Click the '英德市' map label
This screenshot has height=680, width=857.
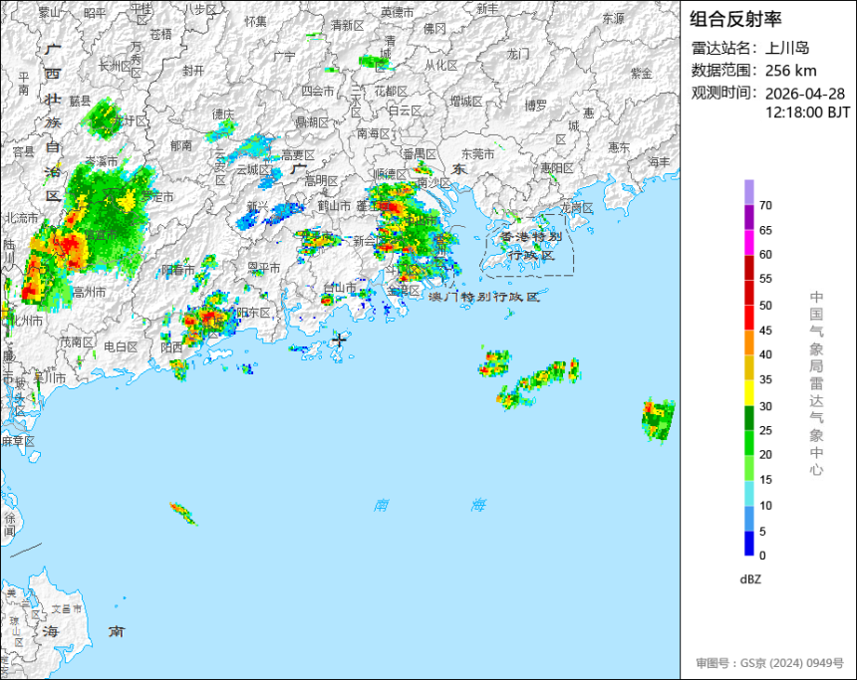(398, 12)
